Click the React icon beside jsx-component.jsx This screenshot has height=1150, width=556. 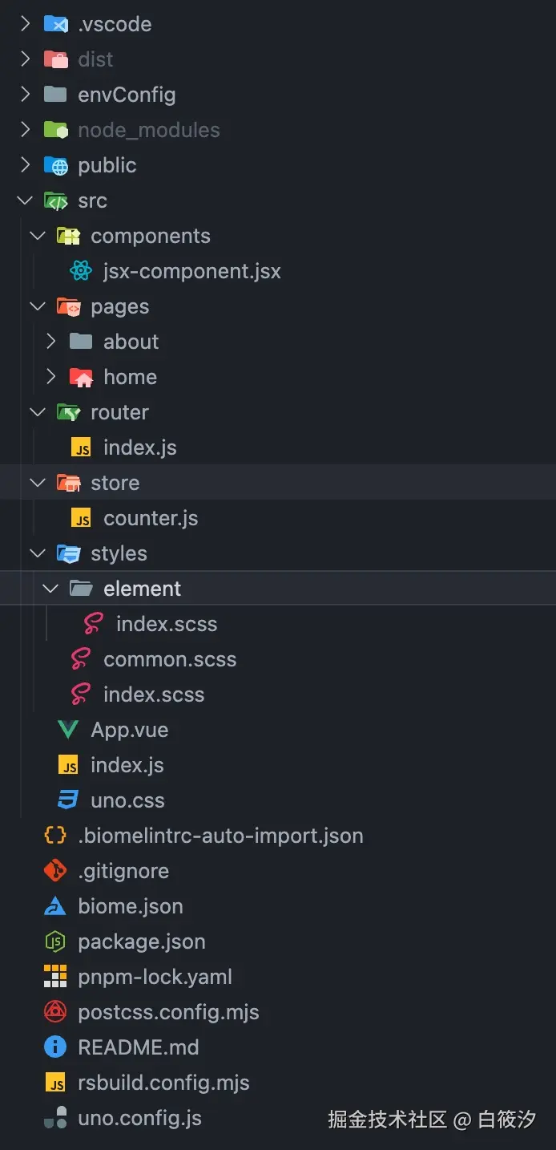pos(81,271)
